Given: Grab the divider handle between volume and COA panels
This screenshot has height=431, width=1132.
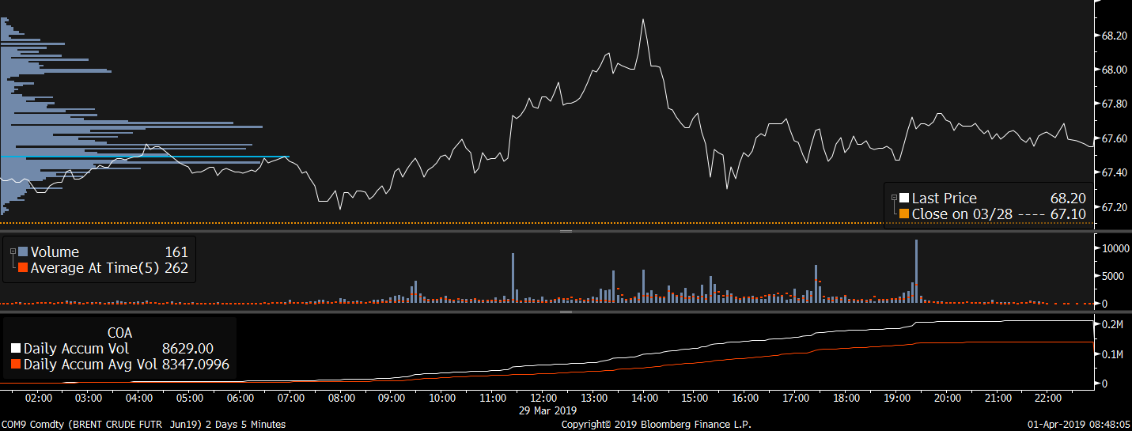Looking at the screenshot, I should coord(566,312).
